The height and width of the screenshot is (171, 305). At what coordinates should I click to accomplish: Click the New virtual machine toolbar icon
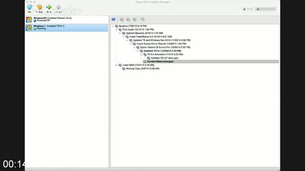pos(30,8)
